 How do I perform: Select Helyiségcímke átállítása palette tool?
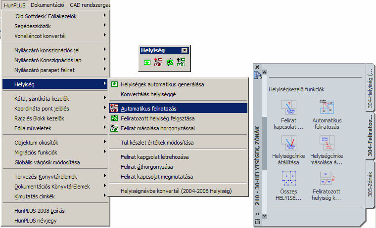coord(288,150)
